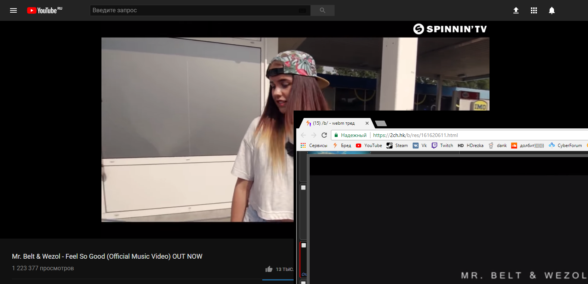588x284 pixels.
Task: Open the YouTube bookmark in Chrome
Action: (369, 146)
